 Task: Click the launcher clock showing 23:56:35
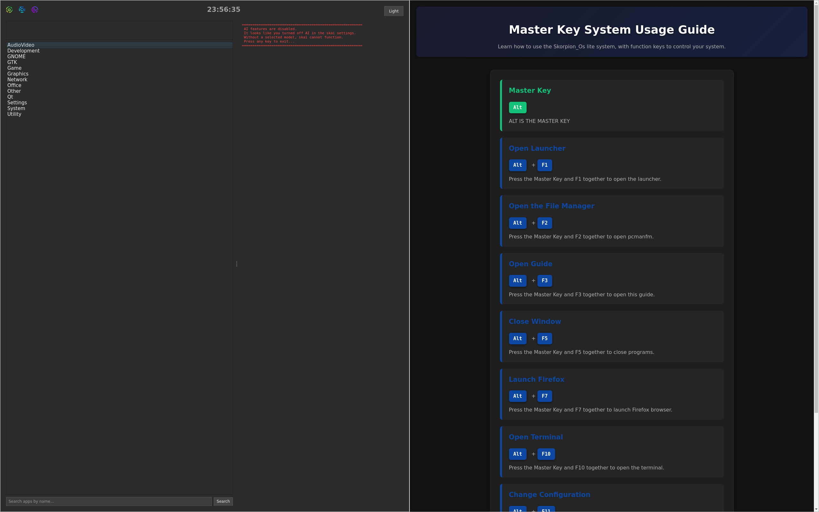coord(224,10)
